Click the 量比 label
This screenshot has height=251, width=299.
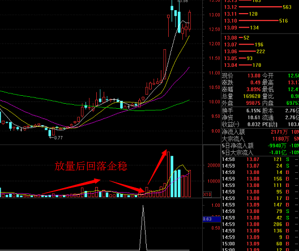(268, 96)
